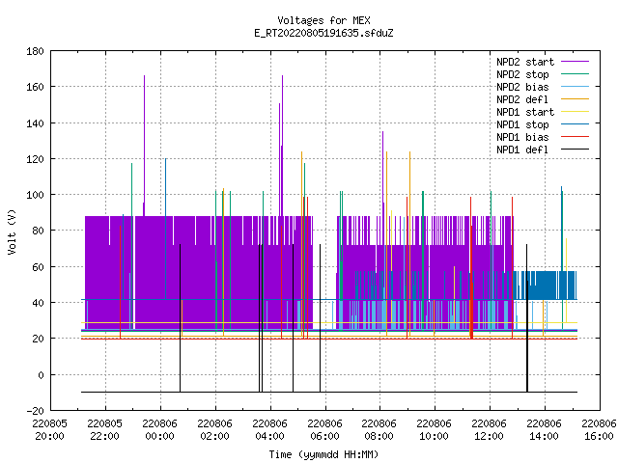Click the 220806 08:00 x-axis tick label
Screen dimensions: 618x463
[379, 430]
